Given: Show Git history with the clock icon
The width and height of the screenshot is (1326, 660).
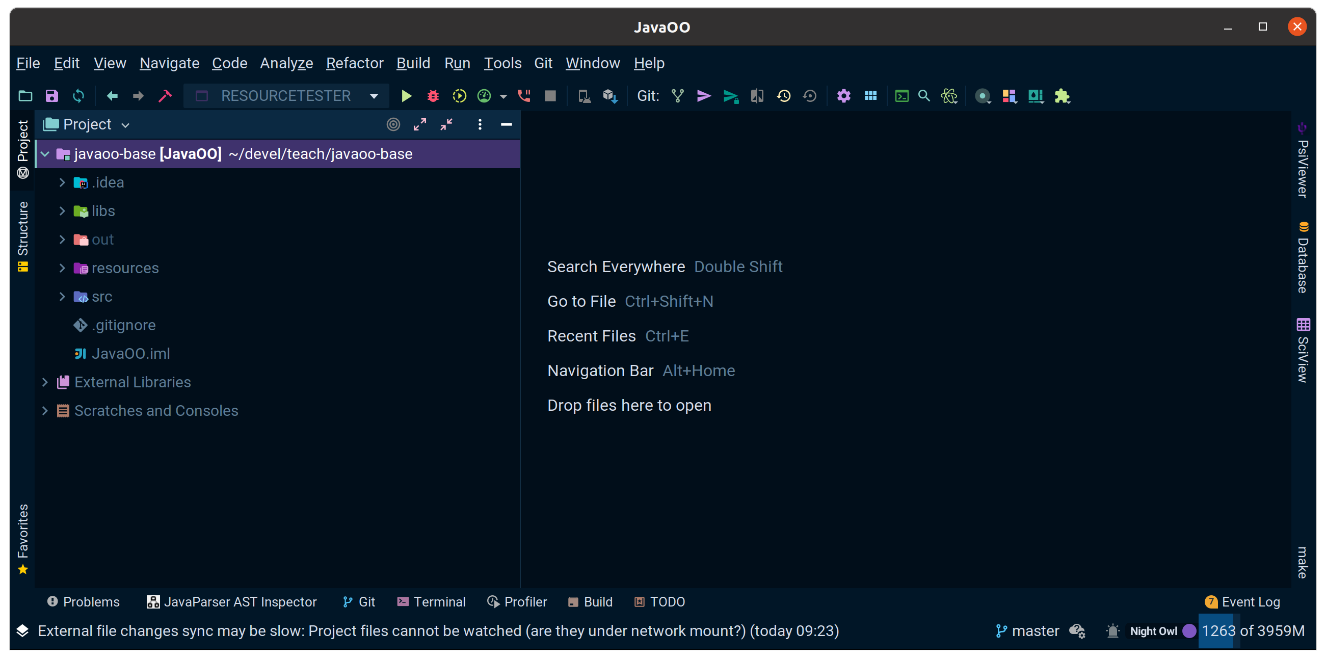Looking at the screenshot, I should [783, 96].
